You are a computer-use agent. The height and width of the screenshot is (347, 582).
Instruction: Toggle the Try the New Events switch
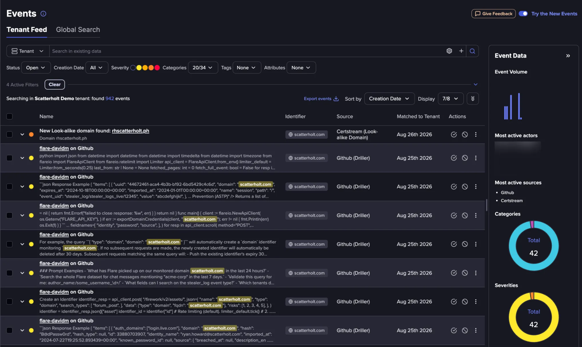point(523,13)
